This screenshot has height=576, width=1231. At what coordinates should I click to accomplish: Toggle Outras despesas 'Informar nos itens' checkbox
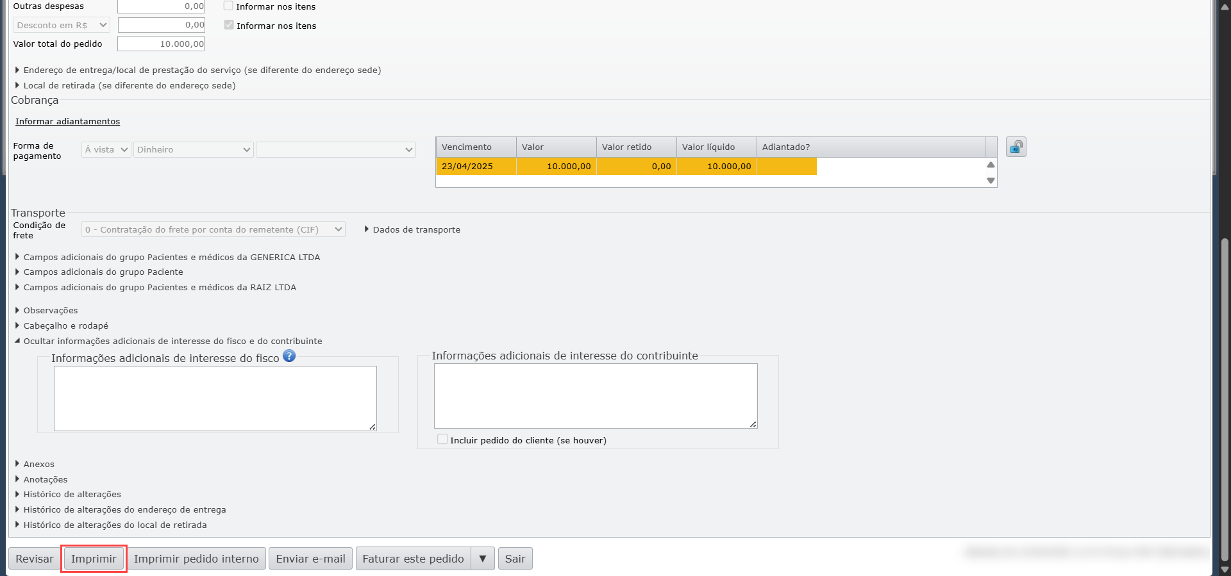point(228,6)
